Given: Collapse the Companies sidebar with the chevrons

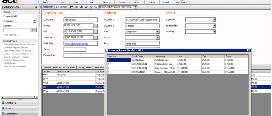Looking at the screenshot, I should (36, 7).
